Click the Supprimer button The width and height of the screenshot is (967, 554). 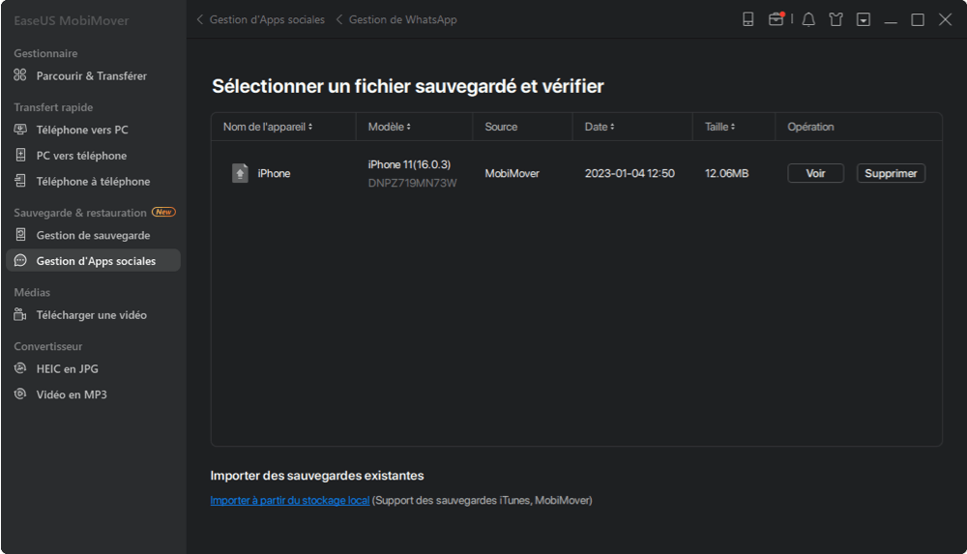[891, 173]
